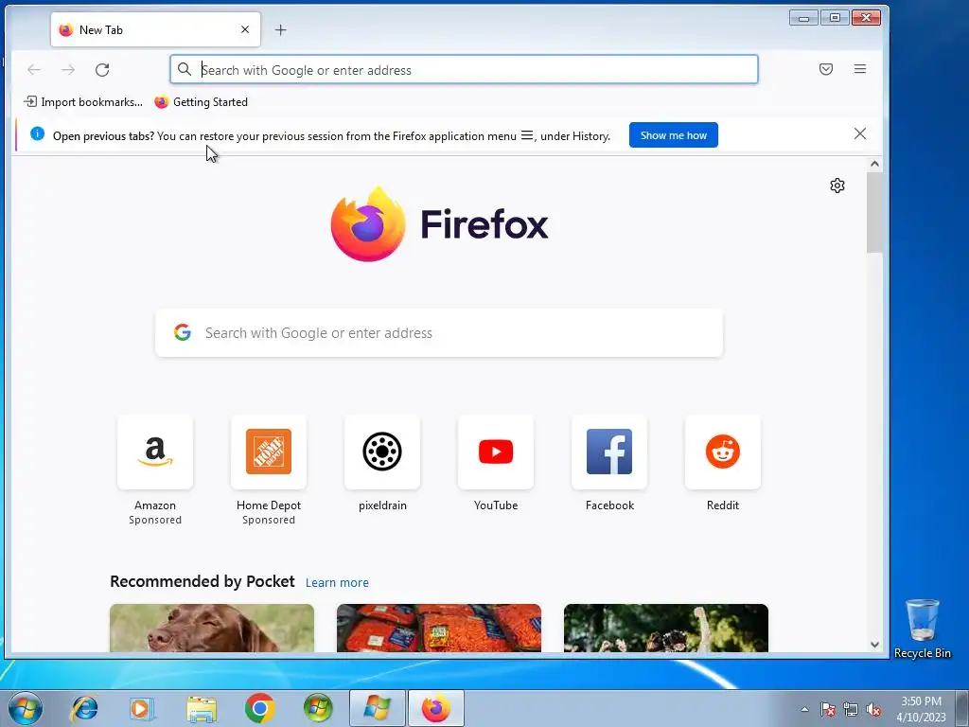Maximize the Firefox window
Image resolution: width=969 pixels, height=727 pixels.
pyautogui.click(x=835, y=18)
